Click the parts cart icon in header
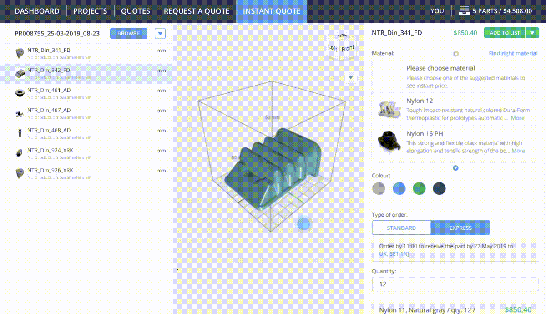The image size is (546, 314). 464,11
